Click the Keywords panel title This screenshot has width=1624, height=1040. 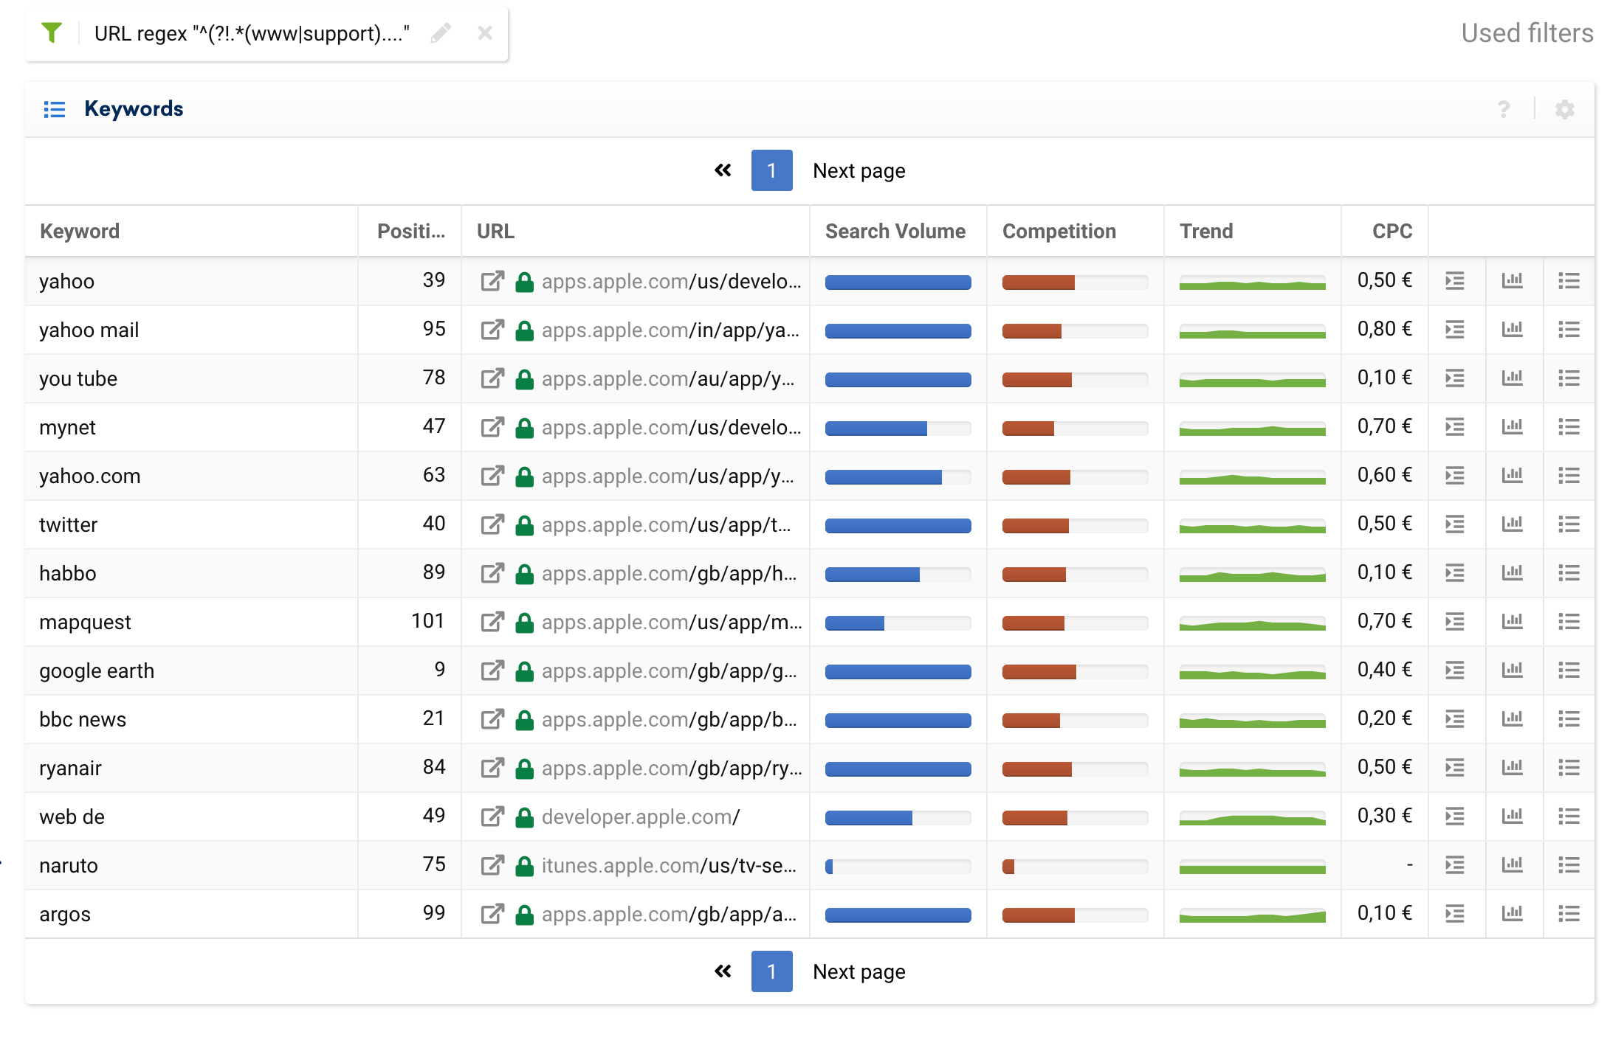click(134, 109)
